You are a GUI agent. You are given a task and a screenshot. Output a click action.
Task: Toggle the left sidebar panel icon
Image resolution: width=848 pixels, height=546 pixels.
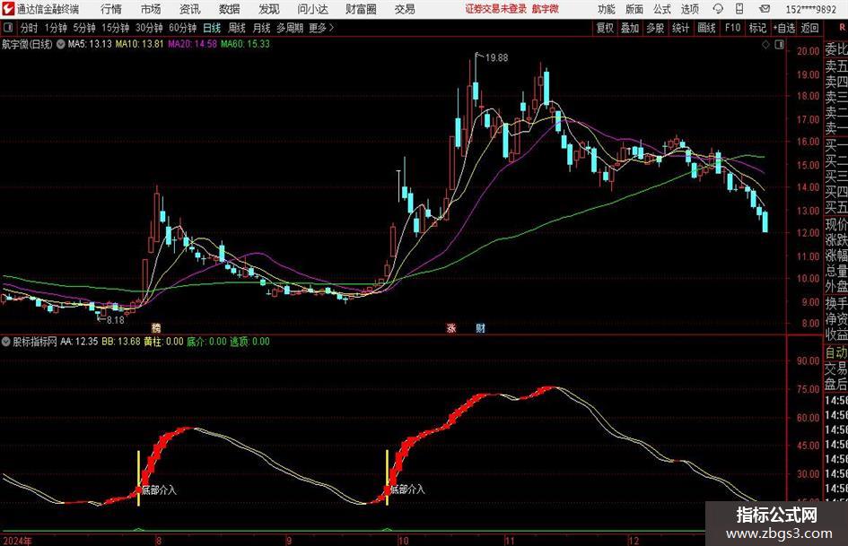7,28
